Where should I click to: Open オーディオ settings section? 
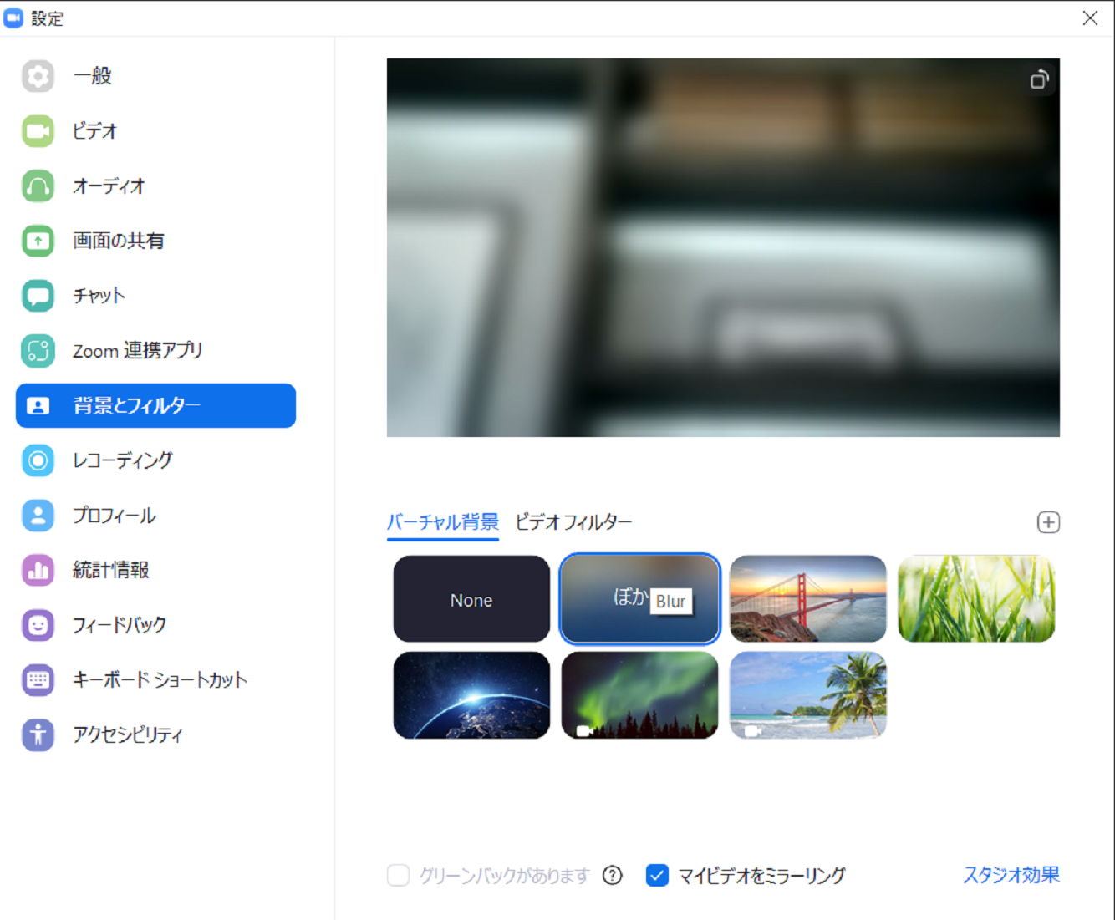[155, 186]
